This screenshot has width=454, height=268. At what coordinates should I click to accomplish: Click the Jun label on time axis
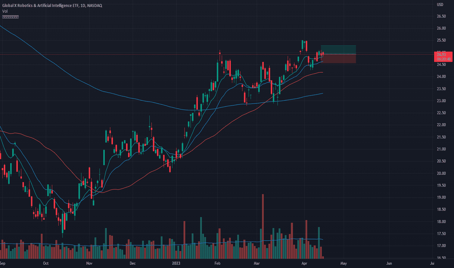pyautogui.click(x=389, y=263)
